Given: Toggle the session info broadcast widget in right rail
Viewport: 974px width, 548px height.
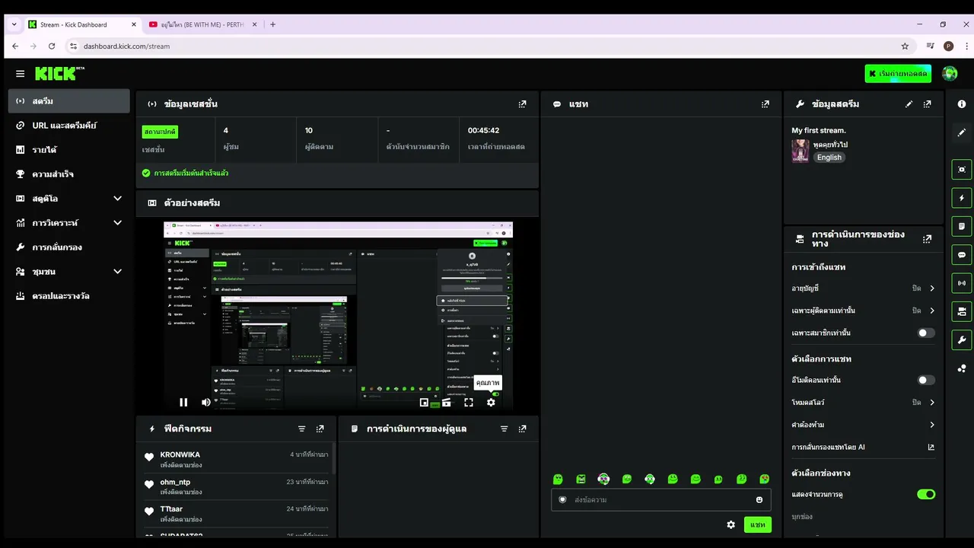Looking at the screenshot, I should tap(962, 283).
